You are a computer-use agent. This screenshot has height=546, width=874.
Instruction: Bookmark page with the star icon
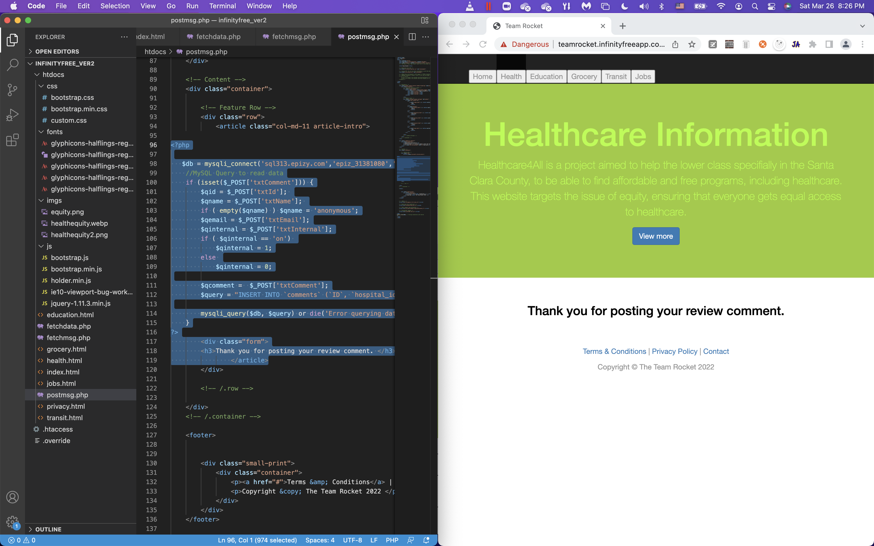tap(692, 44)
